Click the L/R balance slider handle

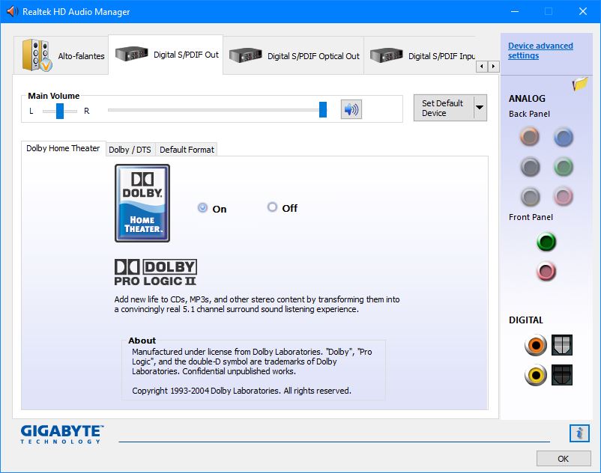60,111
